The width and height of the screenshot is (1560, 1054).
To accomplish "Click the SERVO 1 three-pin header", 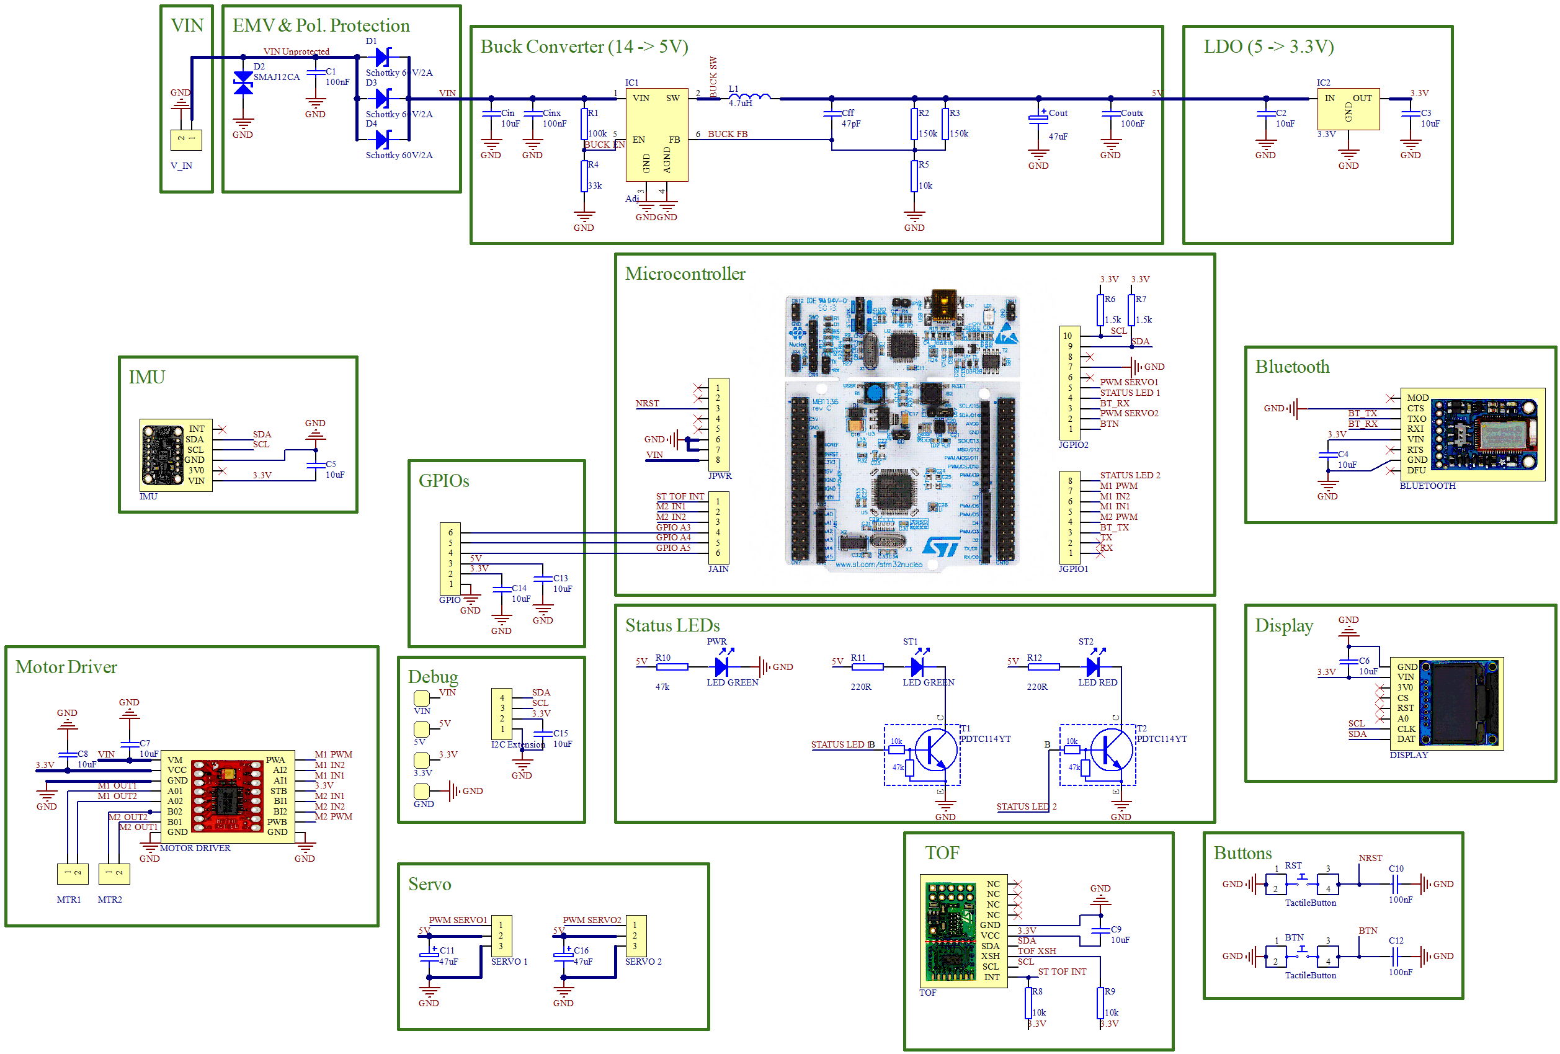I will click(x=501, y=936).
